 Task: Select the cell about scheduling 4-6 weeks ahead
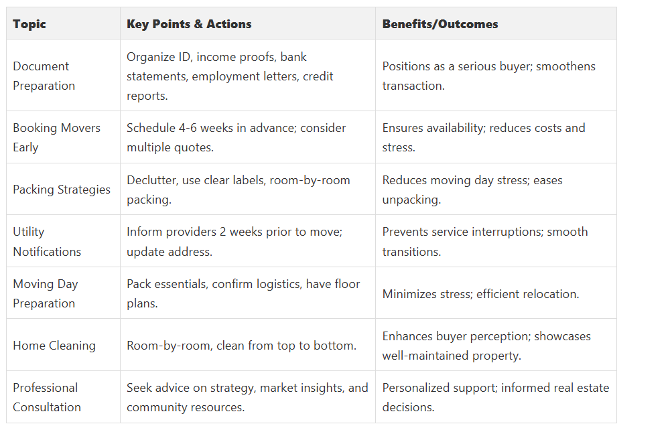point(236,137)
